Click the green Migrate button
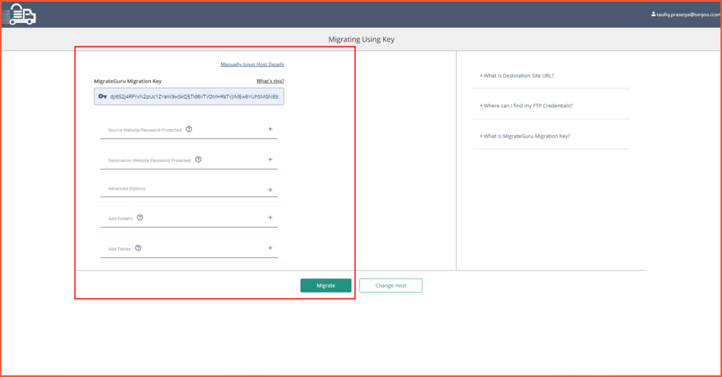The image size is (722, 377). (x=325, y=285)
